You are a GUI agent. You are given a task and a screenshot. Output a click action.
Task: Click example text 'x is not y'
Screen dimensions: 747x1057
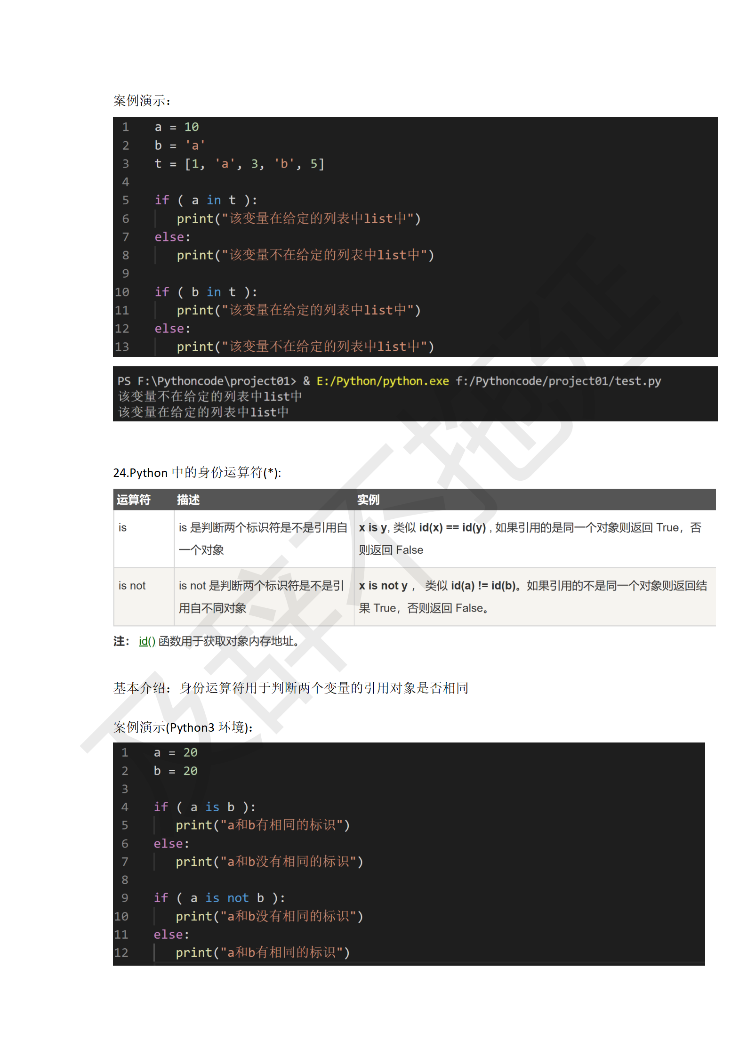[x=383, y=585]
